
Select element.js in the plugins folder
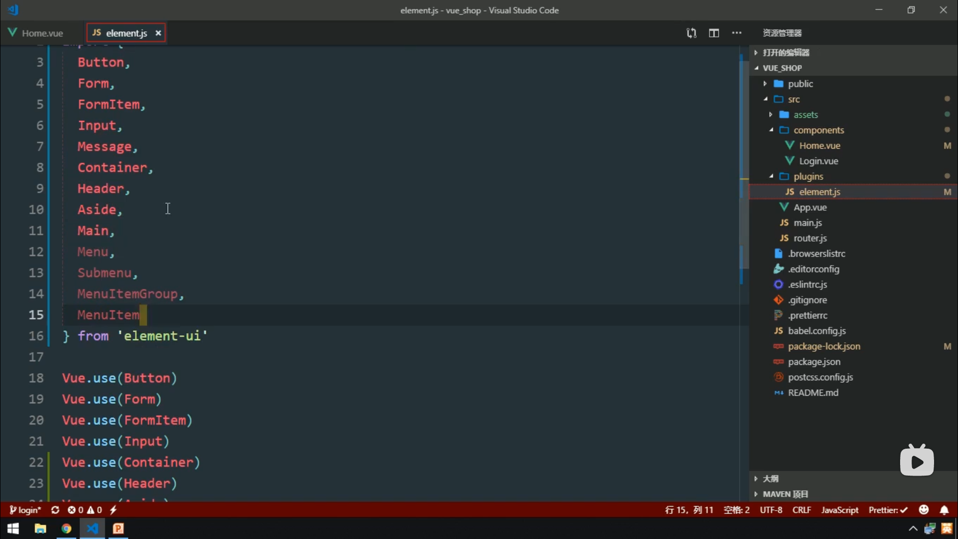[853, 192]
